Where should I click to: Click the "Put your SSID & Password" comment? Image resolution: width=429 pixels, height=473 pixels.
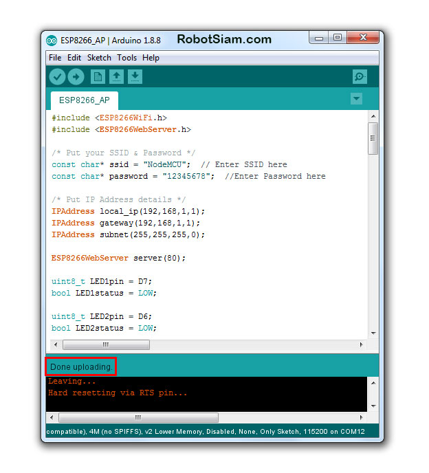(x=123, y=153)
